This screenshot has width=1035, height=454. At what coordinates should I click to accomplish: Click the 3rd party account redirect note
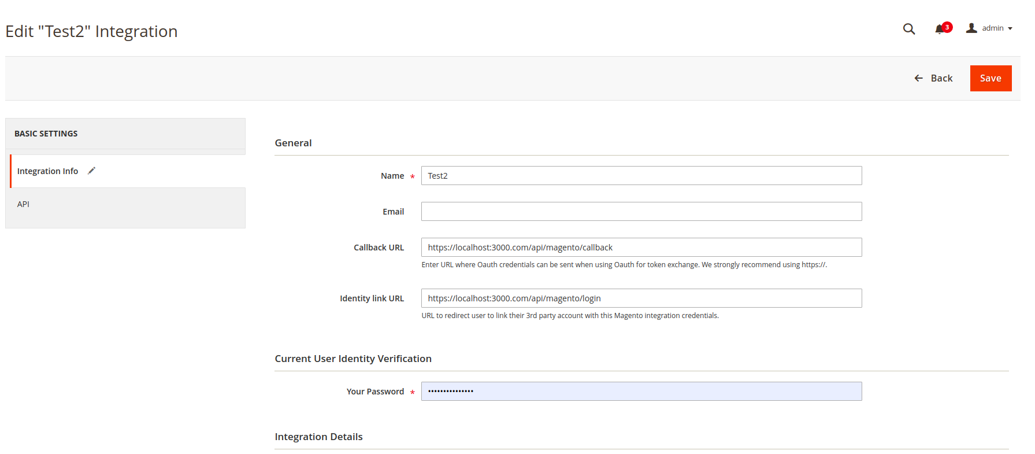pyautogui.click(x=570, y=316)
